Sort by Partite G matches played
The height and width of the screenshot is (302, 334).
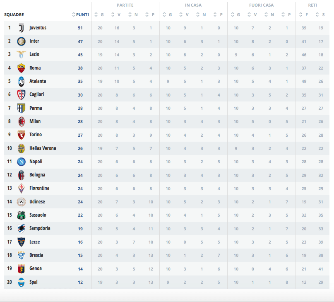(100, 14)
